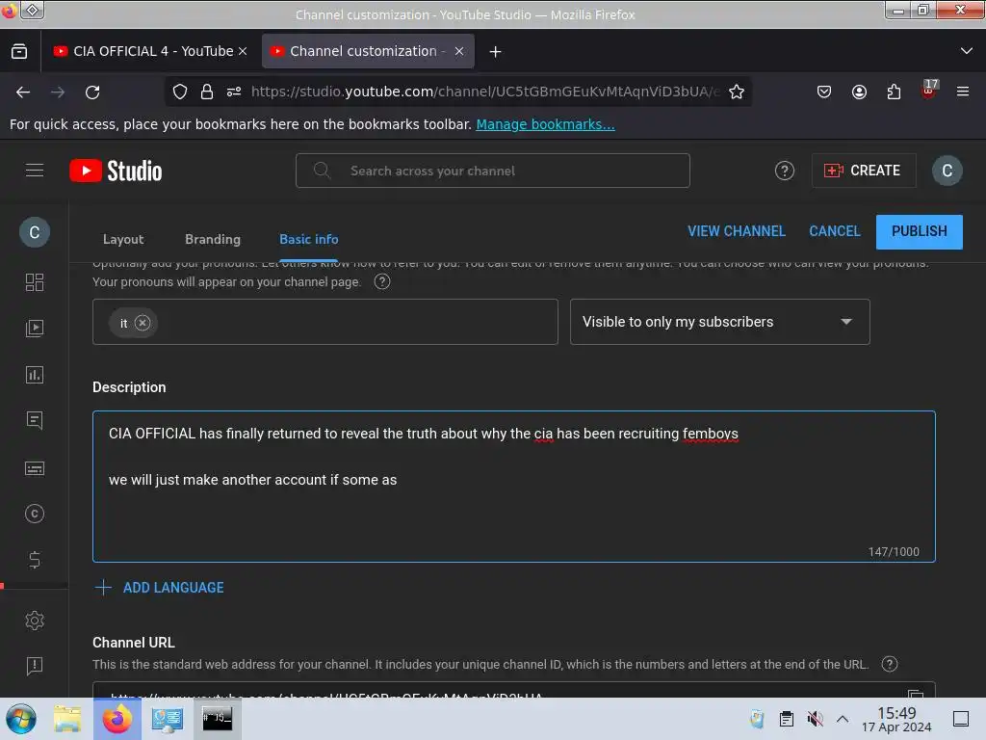Click inside the Description text area
986x740 pixels.
pyautogui.click(x=514, y=487)
